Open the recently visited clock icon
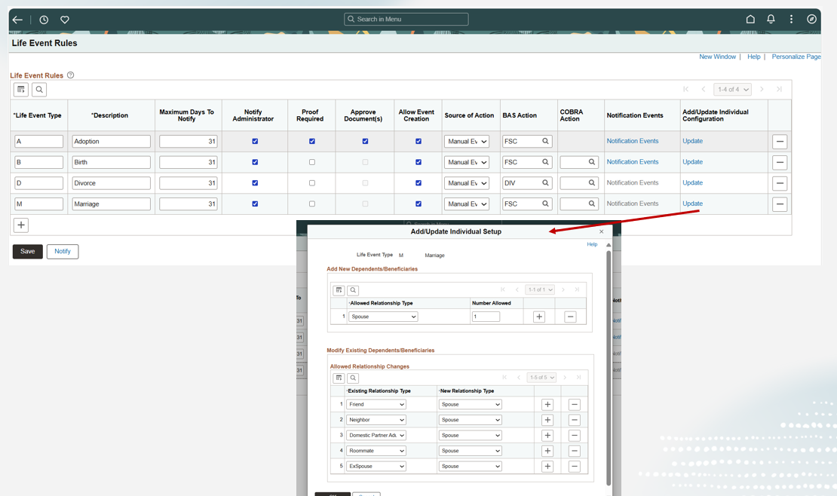Viewport: 837px width, 496px height. 44,20
